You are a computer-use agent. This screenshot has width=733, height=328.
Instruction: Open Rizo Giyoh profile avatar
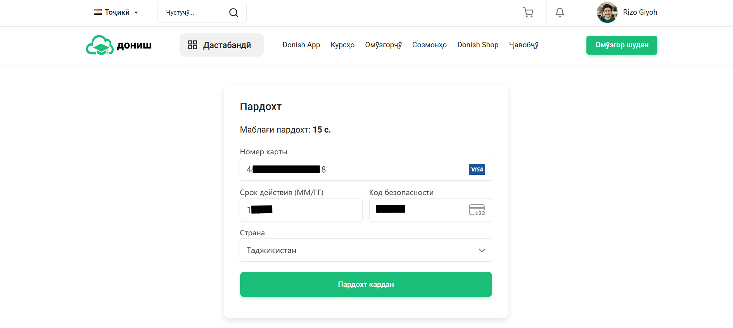coord(607,12)
